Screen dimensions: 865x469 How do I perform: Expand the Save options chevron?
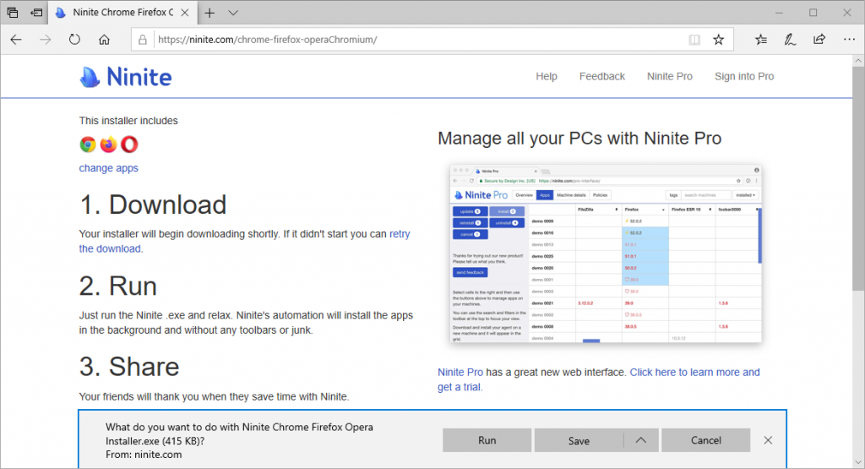[640, 440]
